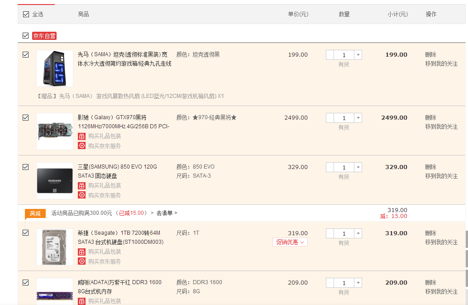Expand the 促销优惠 promotion dropdown
The image size is (468, 305).
coord(290,242)
